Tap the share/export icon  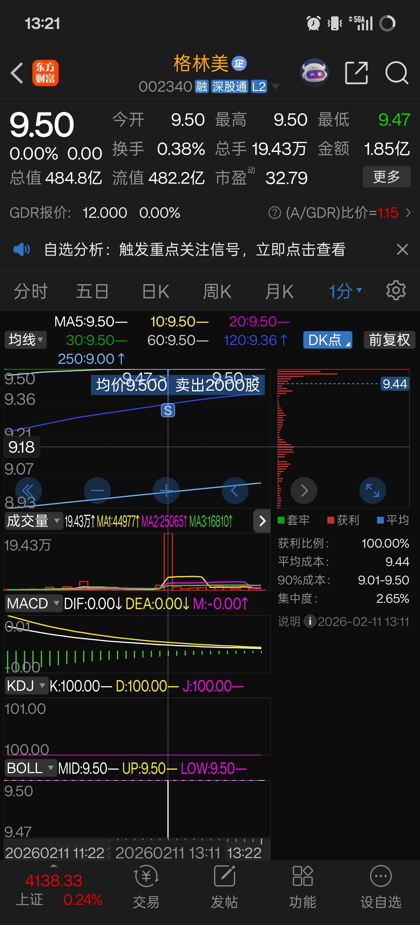[x=356, y=73]
